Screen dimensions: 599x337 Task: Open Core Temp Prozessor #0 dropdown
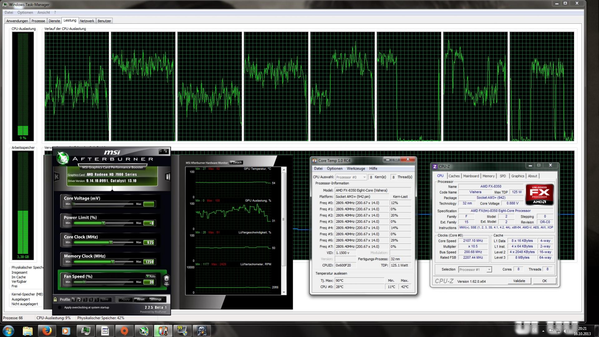pyautogui.click(x=351, y=177)
